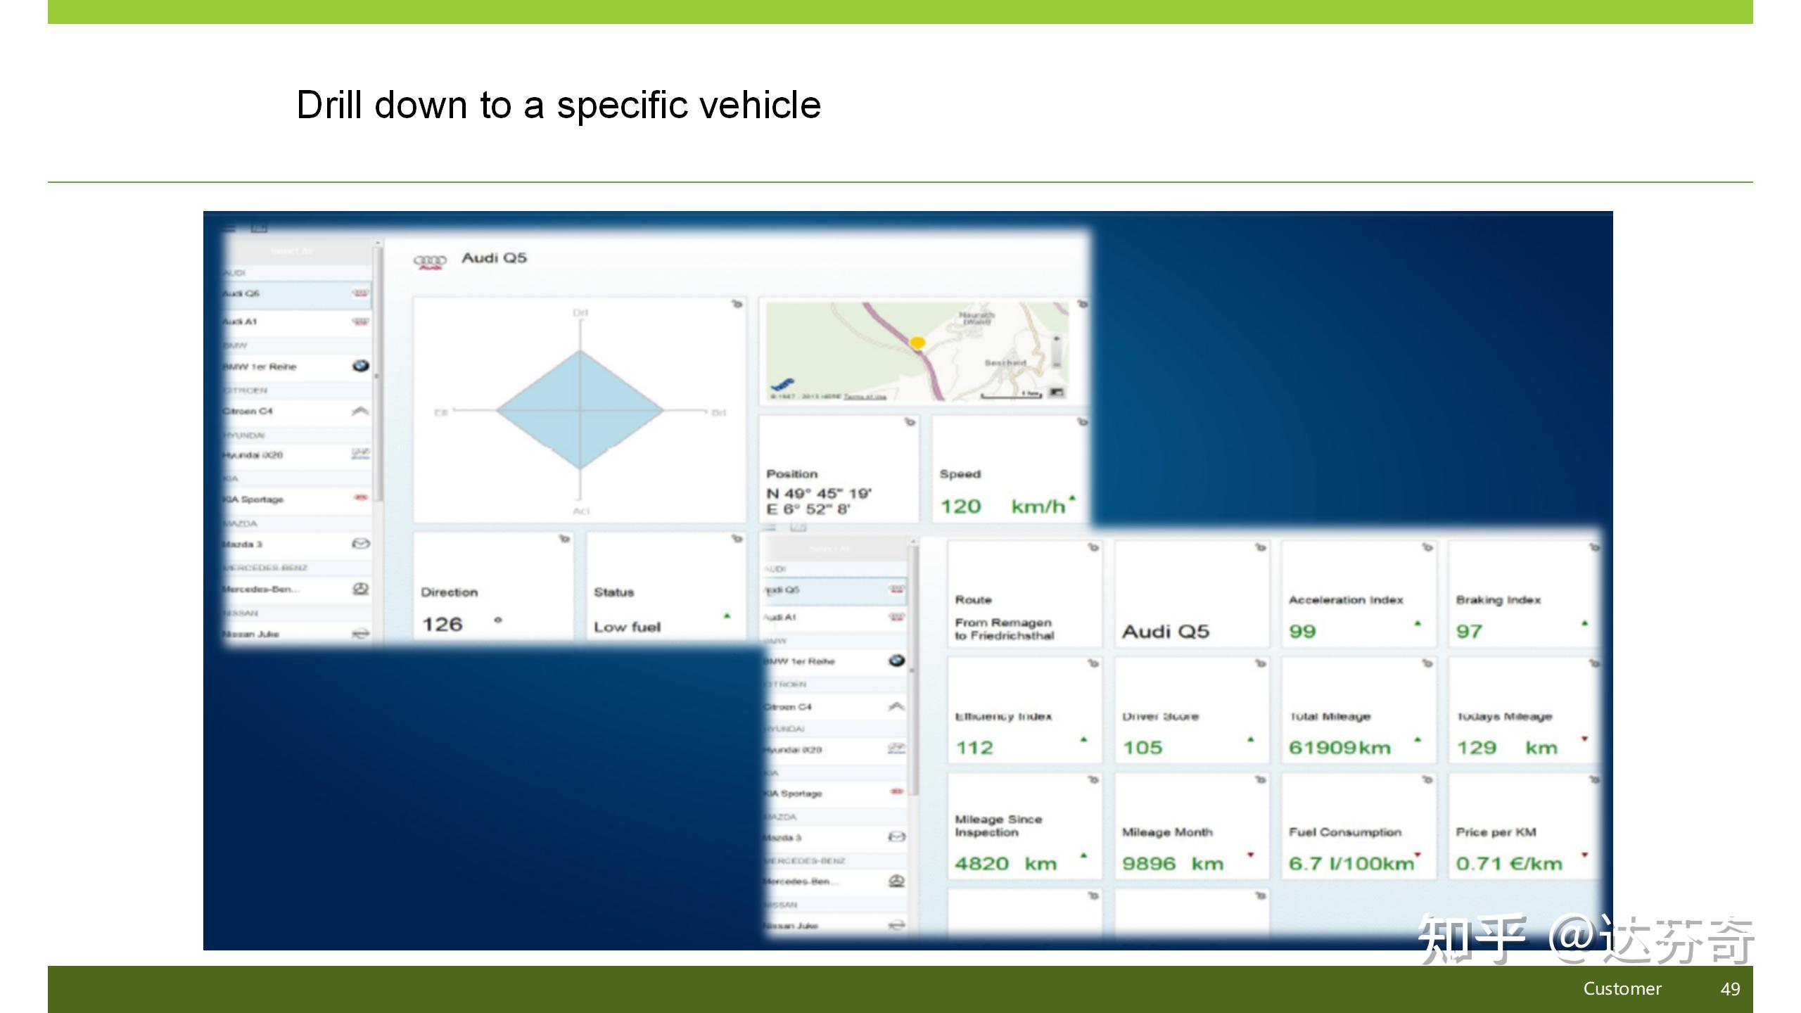Select KIA Sportage in the lower vehicle list
The width and height of the screenshot is (1801, 1013).
(836, 794)
